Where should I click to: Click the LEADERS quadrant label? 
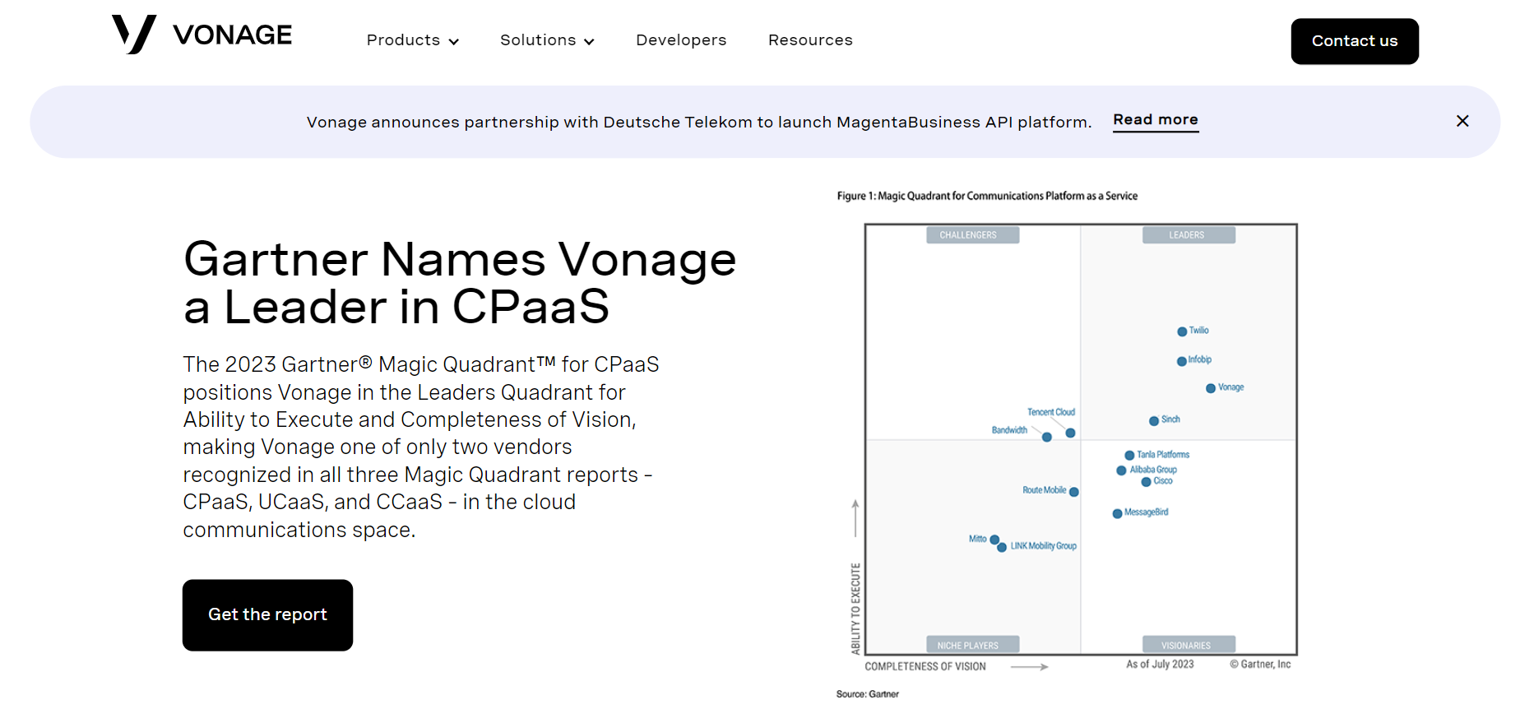(1189, 235)
